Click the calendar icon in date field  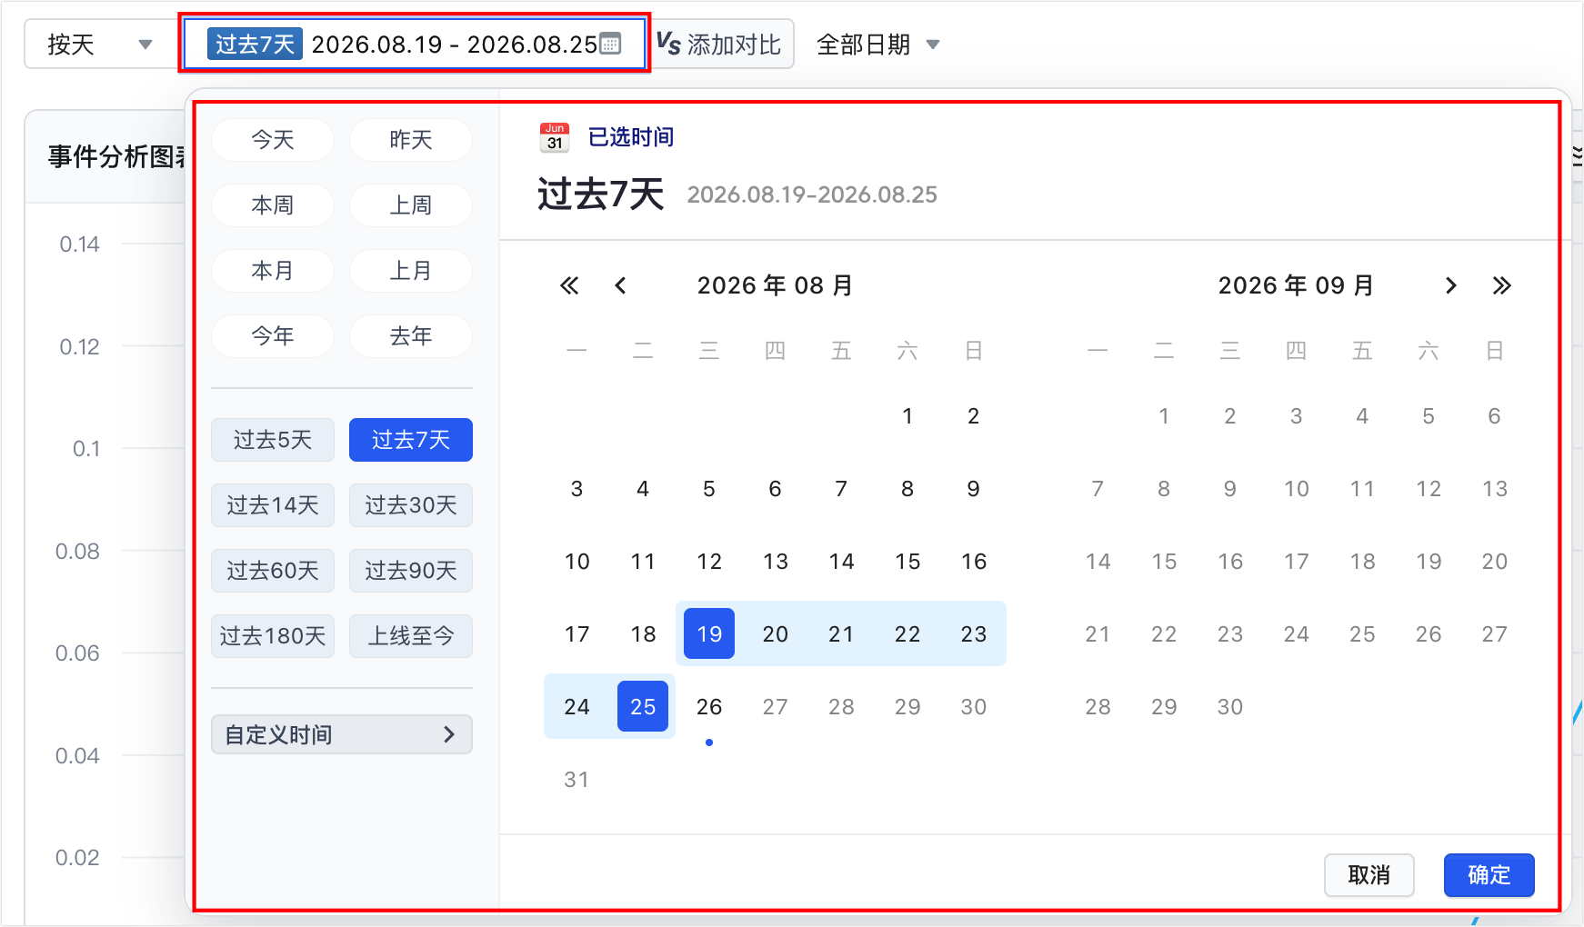pyautogui.click(x=611, y=44)
